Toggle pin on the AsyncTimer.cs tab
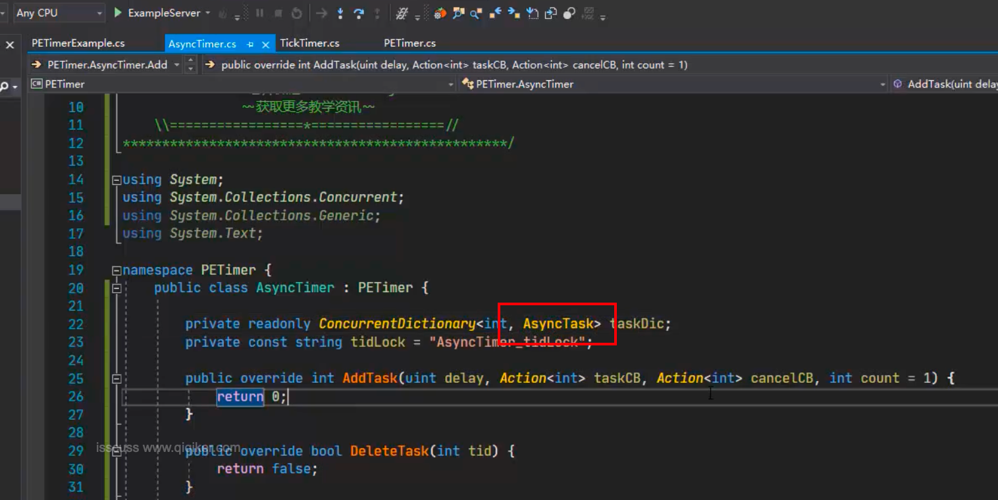This screenshot has height=500, width=998. tap(250, 45)
